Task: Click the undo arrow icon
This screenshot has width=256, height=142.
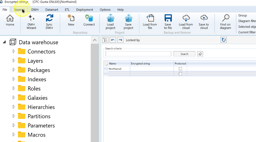Action: [113, 40]
